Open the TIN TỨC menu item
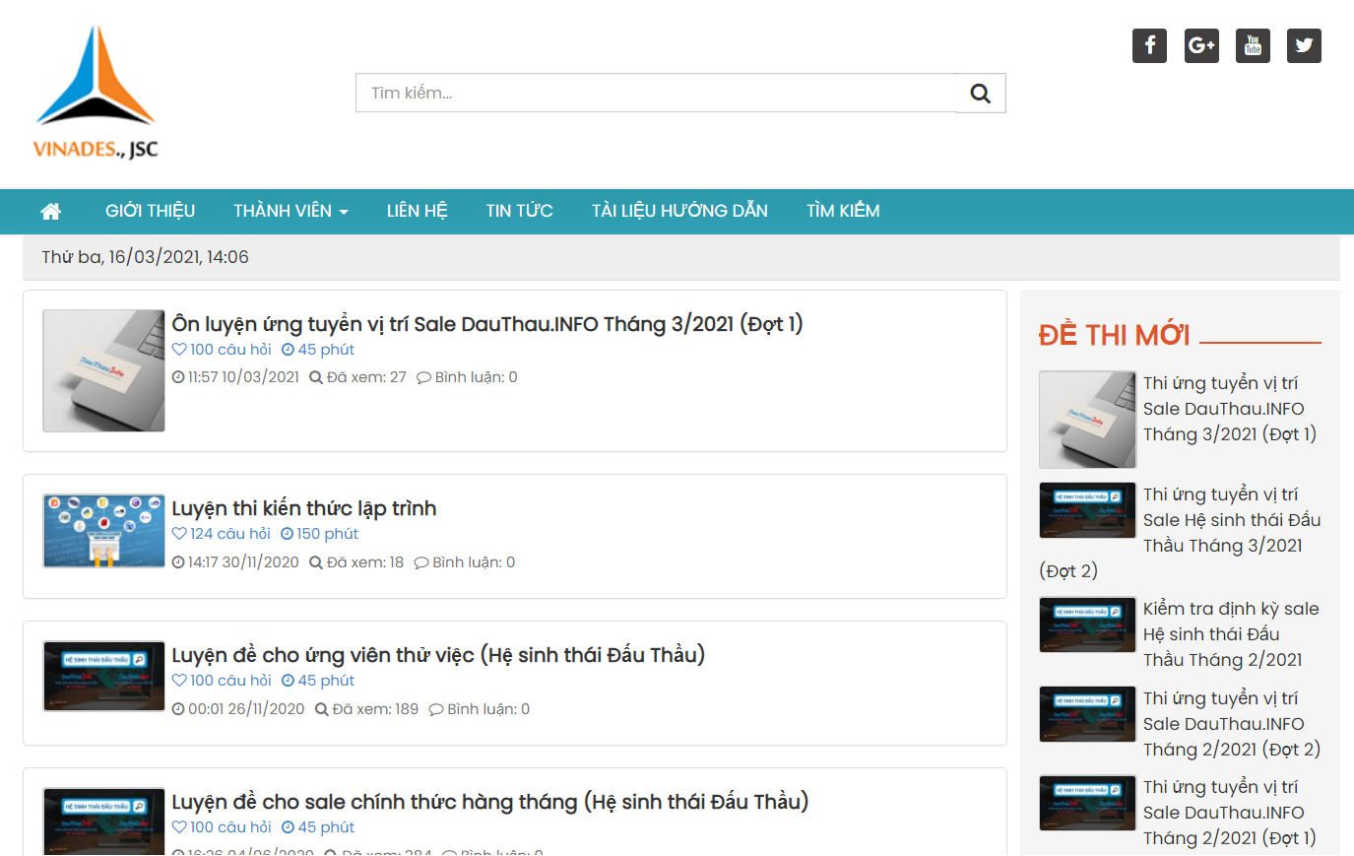The width and height of the screenshot is (1354, 856). [519, 211]
